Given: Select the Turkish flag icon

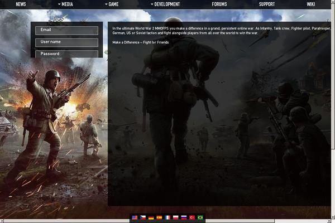Looking at the screenshot, I should (x=192, y=217).
